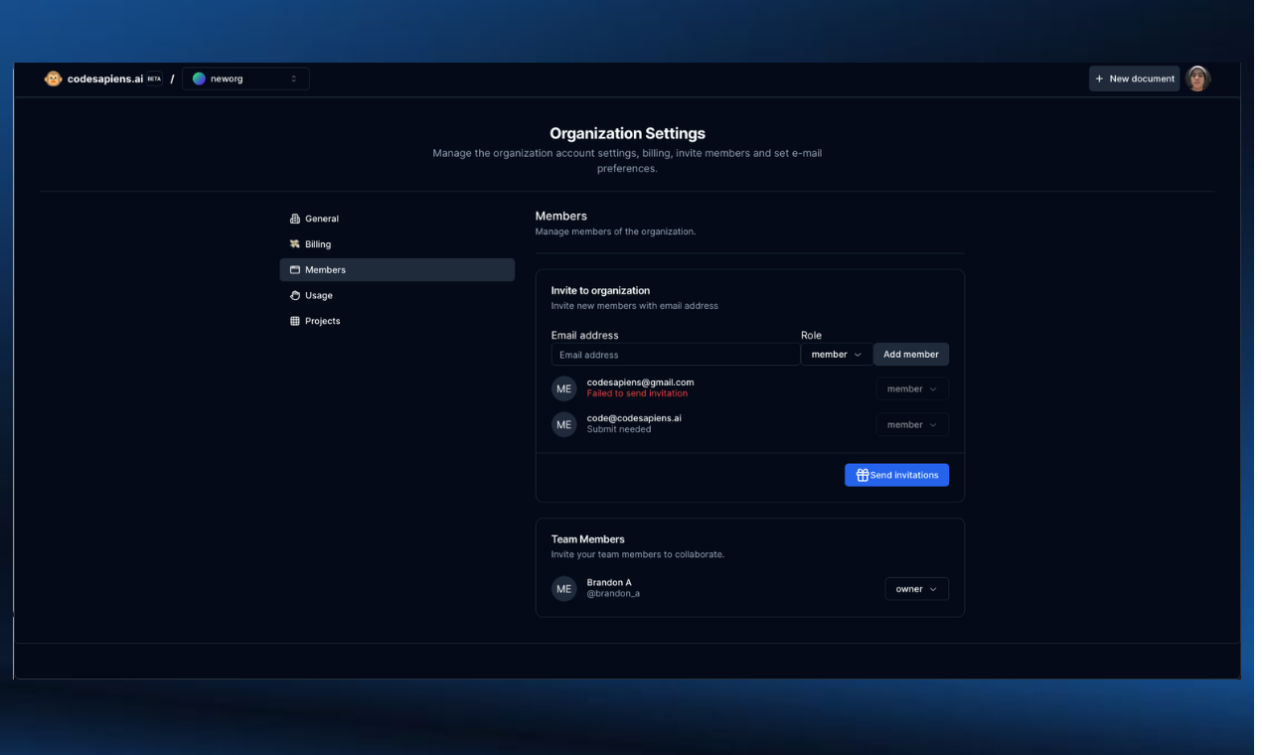Click the General settings building icon
Image resolution: width=1262 pixels, height=755 pixels.
[294, 219]
